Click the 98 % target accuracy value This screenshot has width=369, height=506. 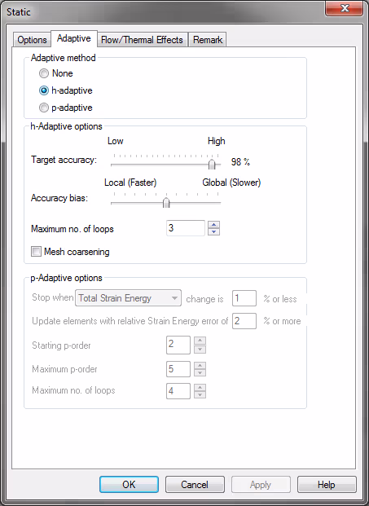coord(240,162)
